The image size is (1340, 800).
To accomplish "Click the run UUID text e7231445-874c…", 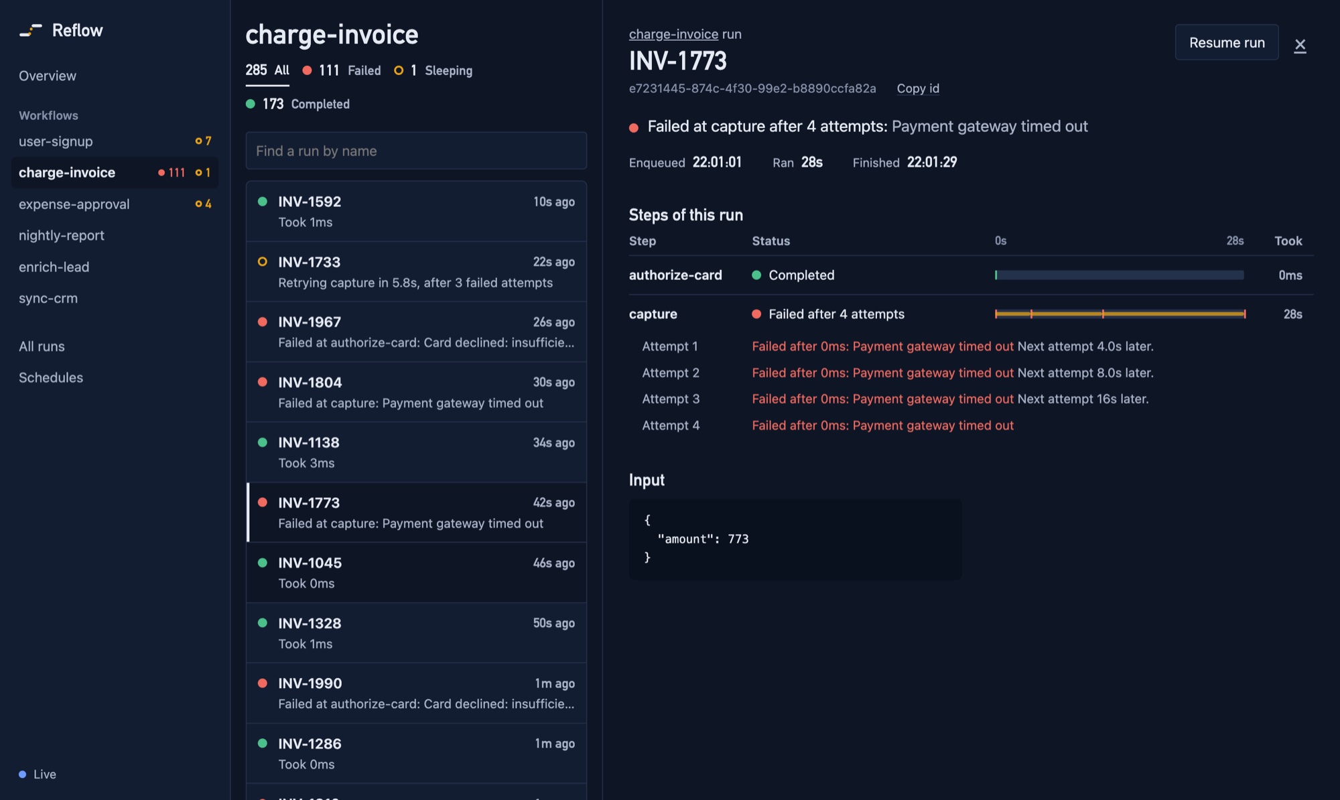I will coord(752,88).
